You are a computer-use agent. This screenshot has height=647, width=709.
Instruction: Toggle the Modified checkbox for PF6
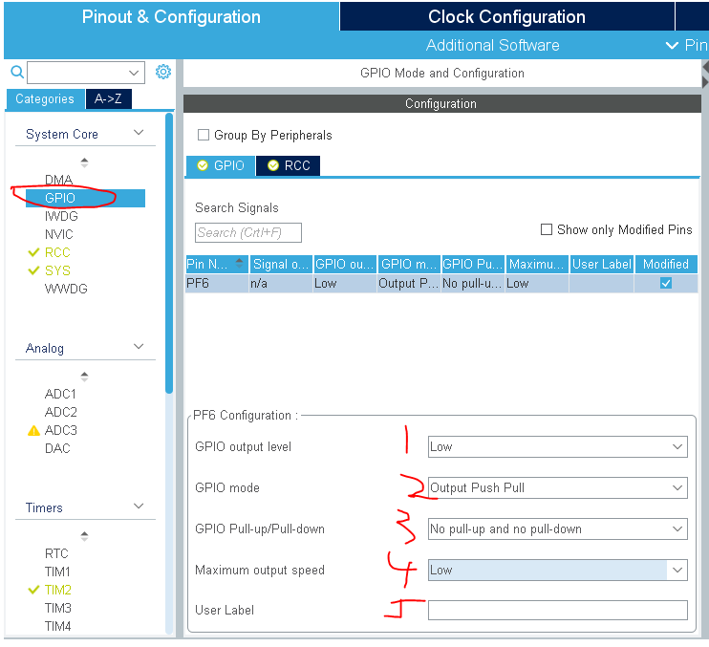click(x=666, y=283)
